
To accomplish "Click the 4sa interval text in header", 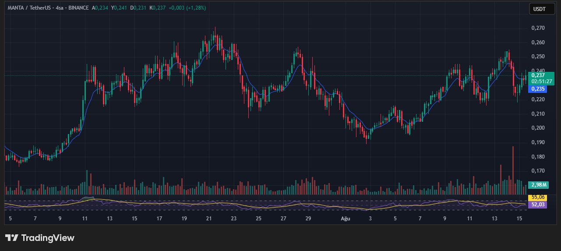I will pyautogui.click(x=60, y=8).
